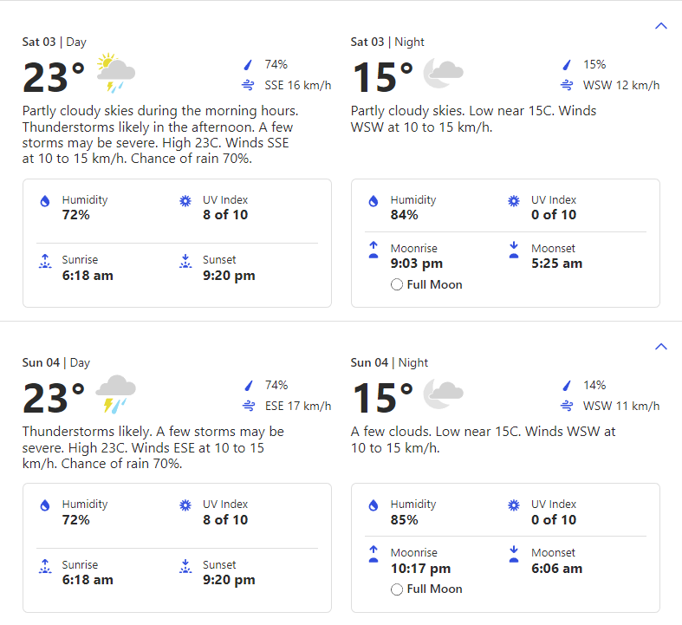Click the SSE 16 km/h wind icon
This screenshot has width=682, height=625.
tap(248, 85)
